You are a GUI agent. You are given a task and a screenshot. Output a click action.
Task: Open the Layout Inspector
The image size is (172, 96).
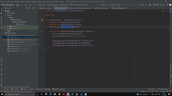point(163,89)
